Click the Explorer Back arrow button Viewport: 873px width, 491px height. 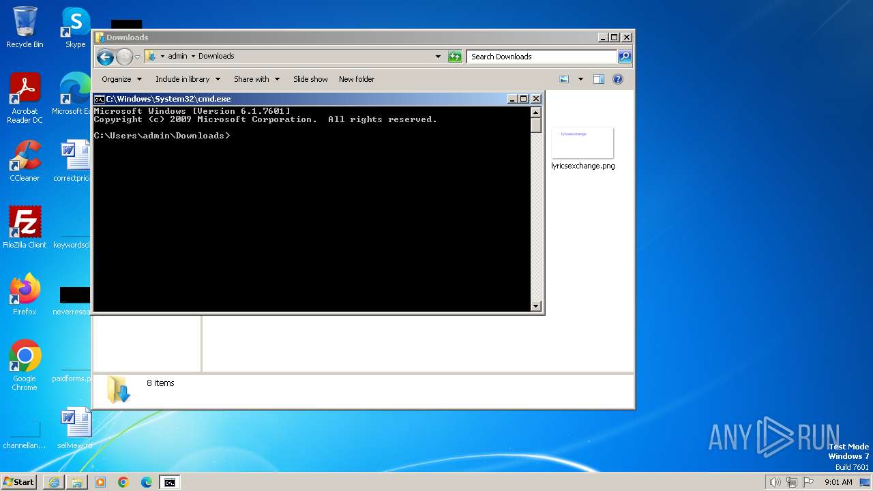pyautogui.click(x=105, y=57)
